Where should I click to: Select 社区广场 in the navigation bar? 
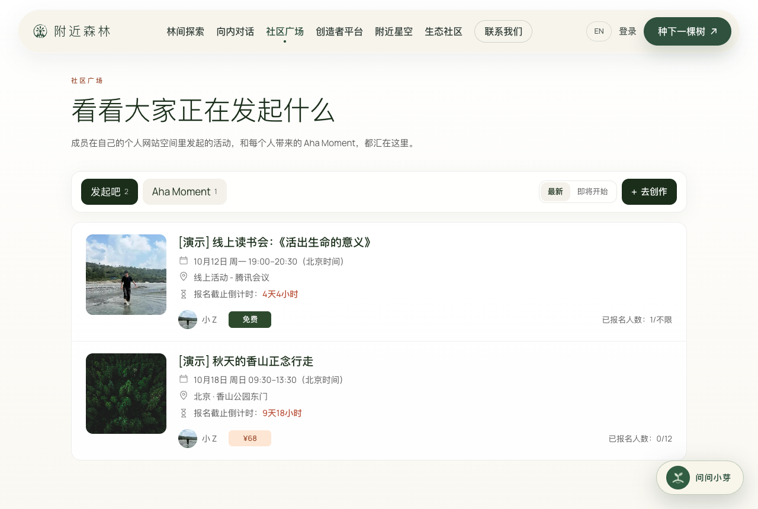(285, 31)
